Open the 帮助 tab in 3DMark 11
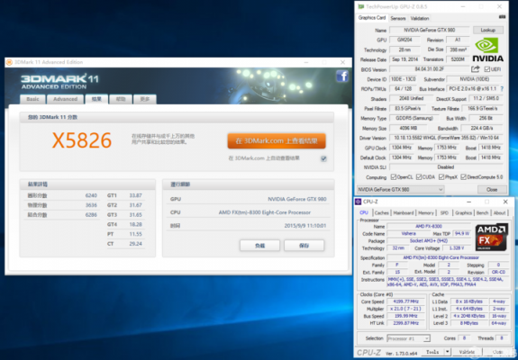Viewport: 518px width, 360px height. pyautogui.click(x=121, y=99)
